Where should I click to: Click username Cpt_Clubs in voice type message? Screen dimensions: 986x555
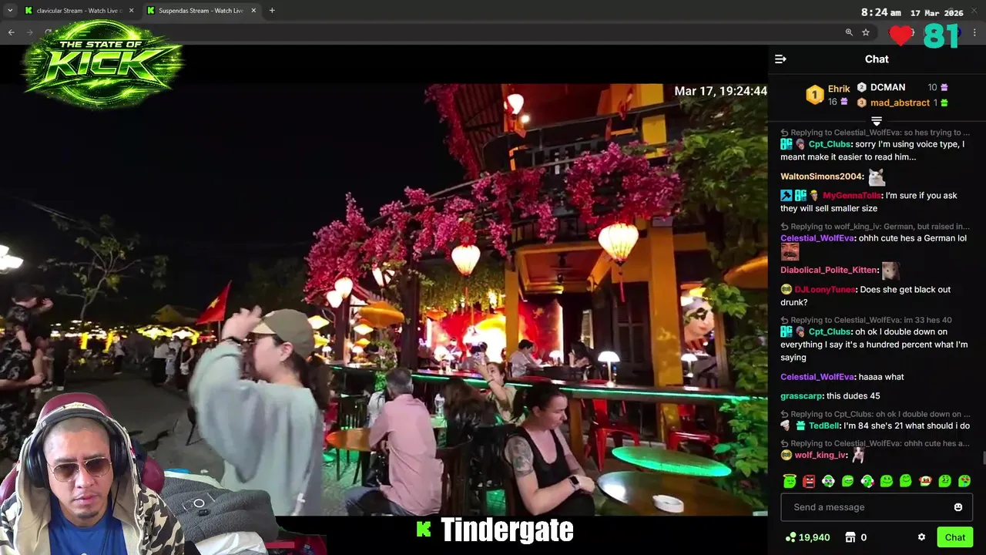click(x=829, y=144)
